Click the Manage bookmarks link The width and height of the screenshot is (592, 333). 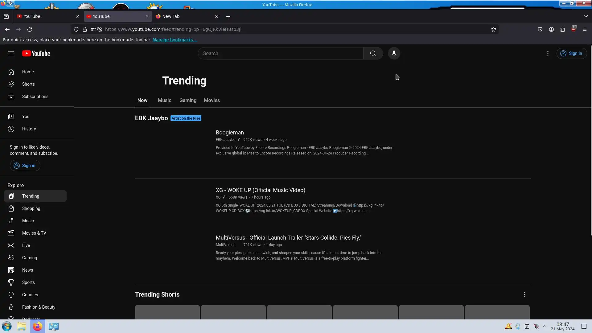pyautogui.click(x=174, y=40)
